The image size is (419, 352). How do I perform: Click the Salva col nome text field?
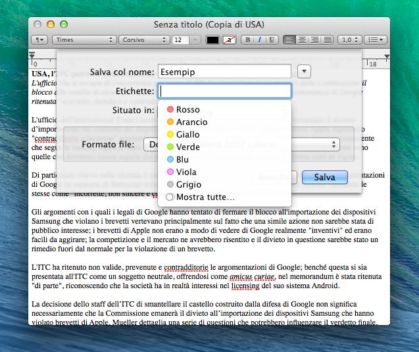(224, 71)
